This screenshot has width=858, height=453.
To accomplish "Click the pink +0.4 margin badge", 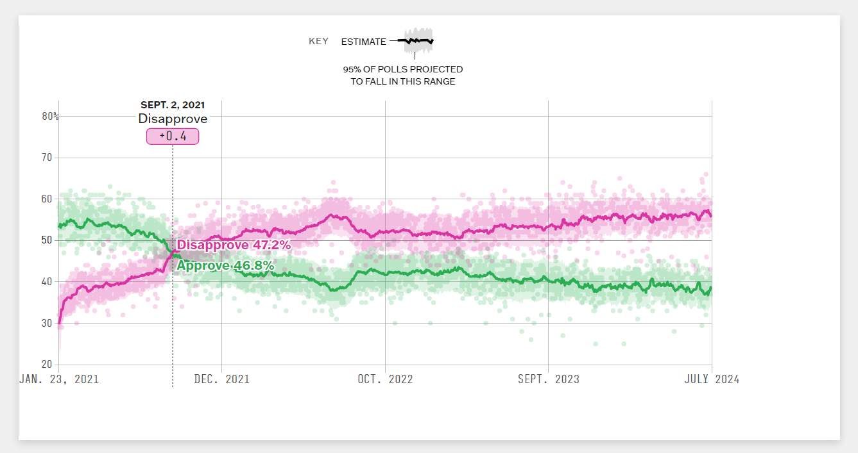I will 173,136.
